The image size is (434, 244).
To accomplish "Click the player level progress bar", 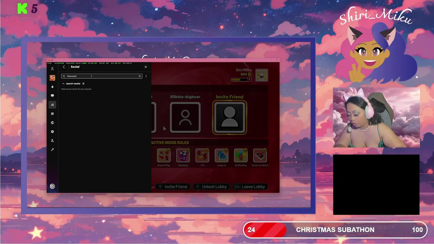I will 241,79.
